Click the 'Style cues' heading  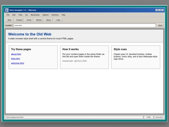tap(120, 49)
